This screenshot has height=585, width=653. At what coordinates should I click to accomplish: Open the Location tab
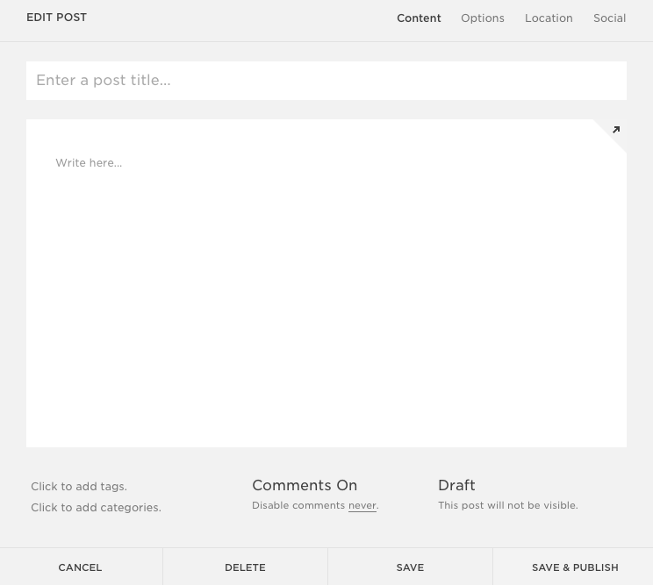549,18
